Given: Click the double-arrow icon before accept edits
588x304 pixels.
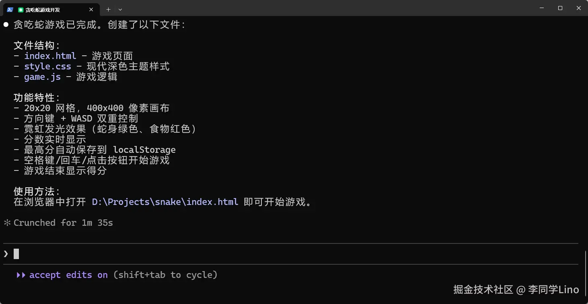Looking at the screenshot, I should coord(21,275).
